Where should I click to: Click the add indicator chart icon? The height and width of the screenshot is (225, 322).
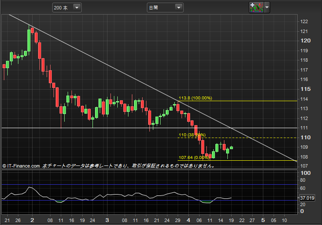coord(256,7)
